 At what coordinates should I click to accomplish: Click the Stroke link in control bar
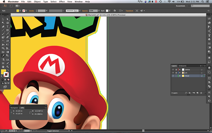[32, 11]
